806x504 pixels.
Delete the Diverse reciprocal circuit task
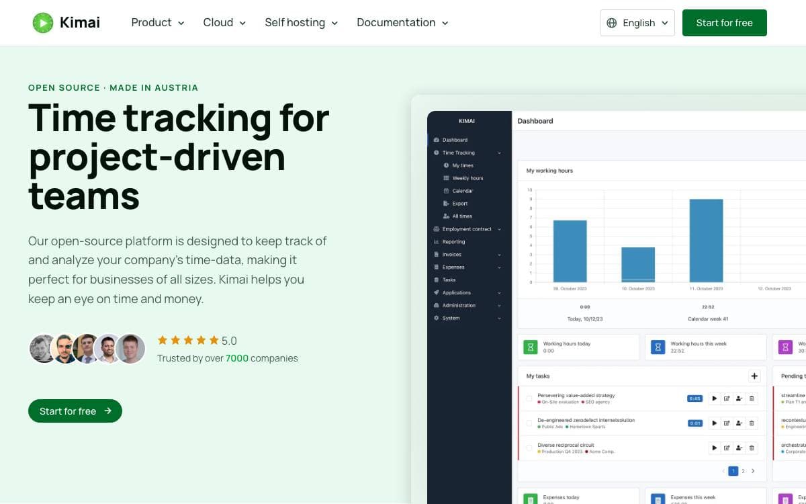point(752,448)
